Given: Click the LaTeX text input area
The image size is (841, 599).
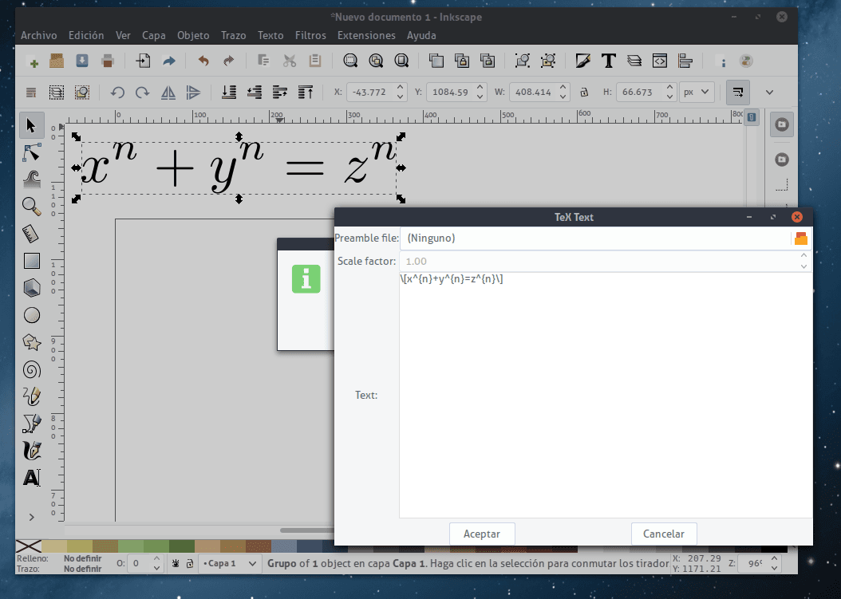Looking at the screenshot, I should (605, 395).
